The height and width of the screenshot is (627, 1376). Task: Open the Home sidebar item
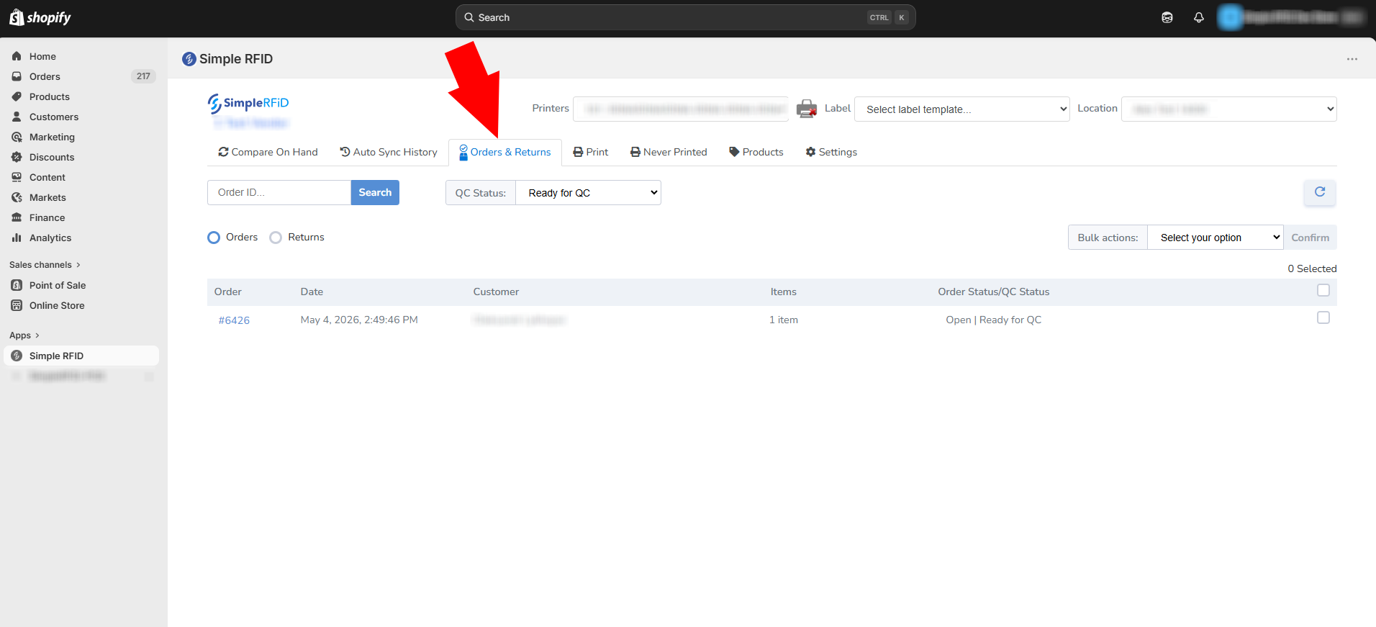click(x=42, y=56)
